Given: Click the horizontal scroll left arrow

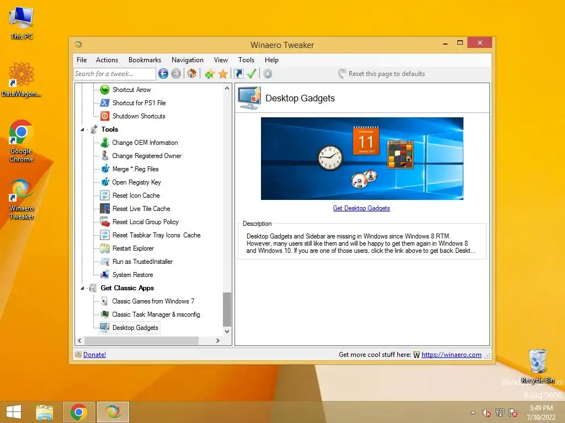Looking at the screenshot, I should tap(79, 340).
